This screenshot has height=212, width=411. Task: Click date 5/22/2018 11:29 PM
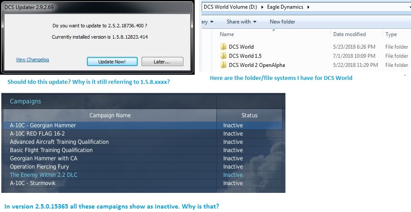(355, 65)
